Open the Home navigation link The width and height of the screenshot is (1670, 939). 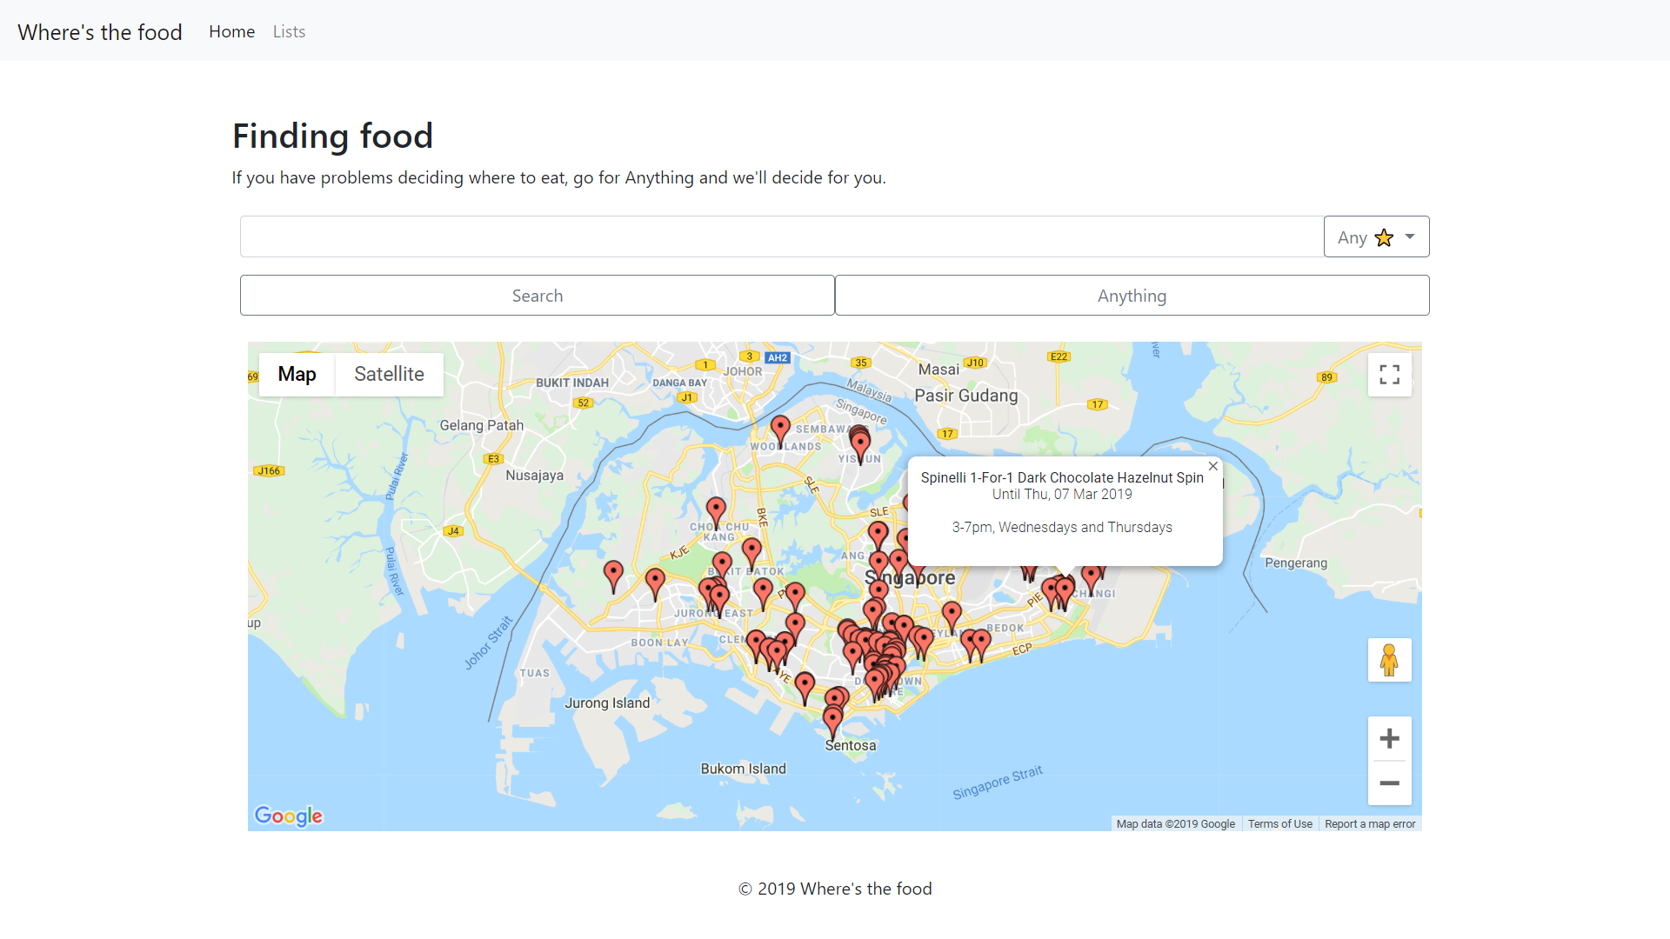click(x=231, y=31)
